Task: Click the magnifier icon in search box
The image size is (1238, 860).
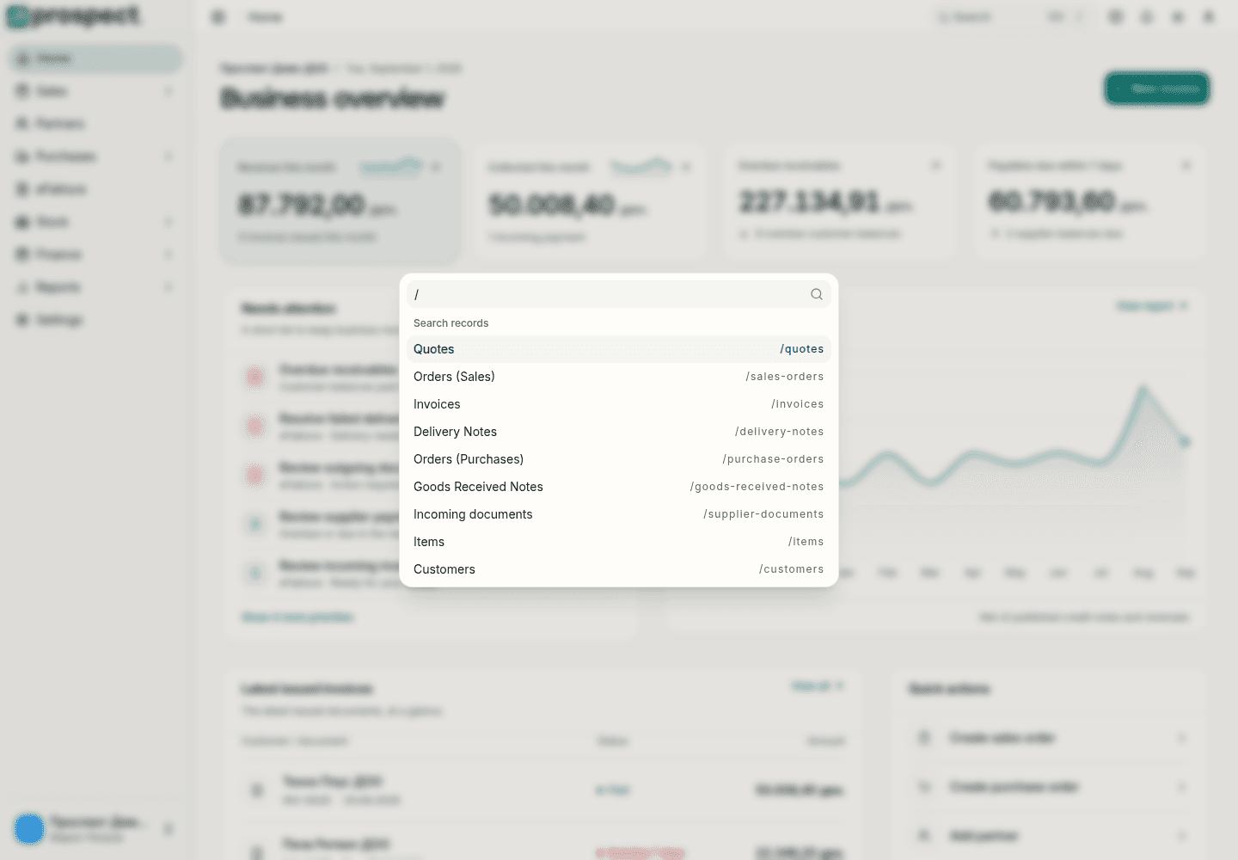Action: point(817,294)
